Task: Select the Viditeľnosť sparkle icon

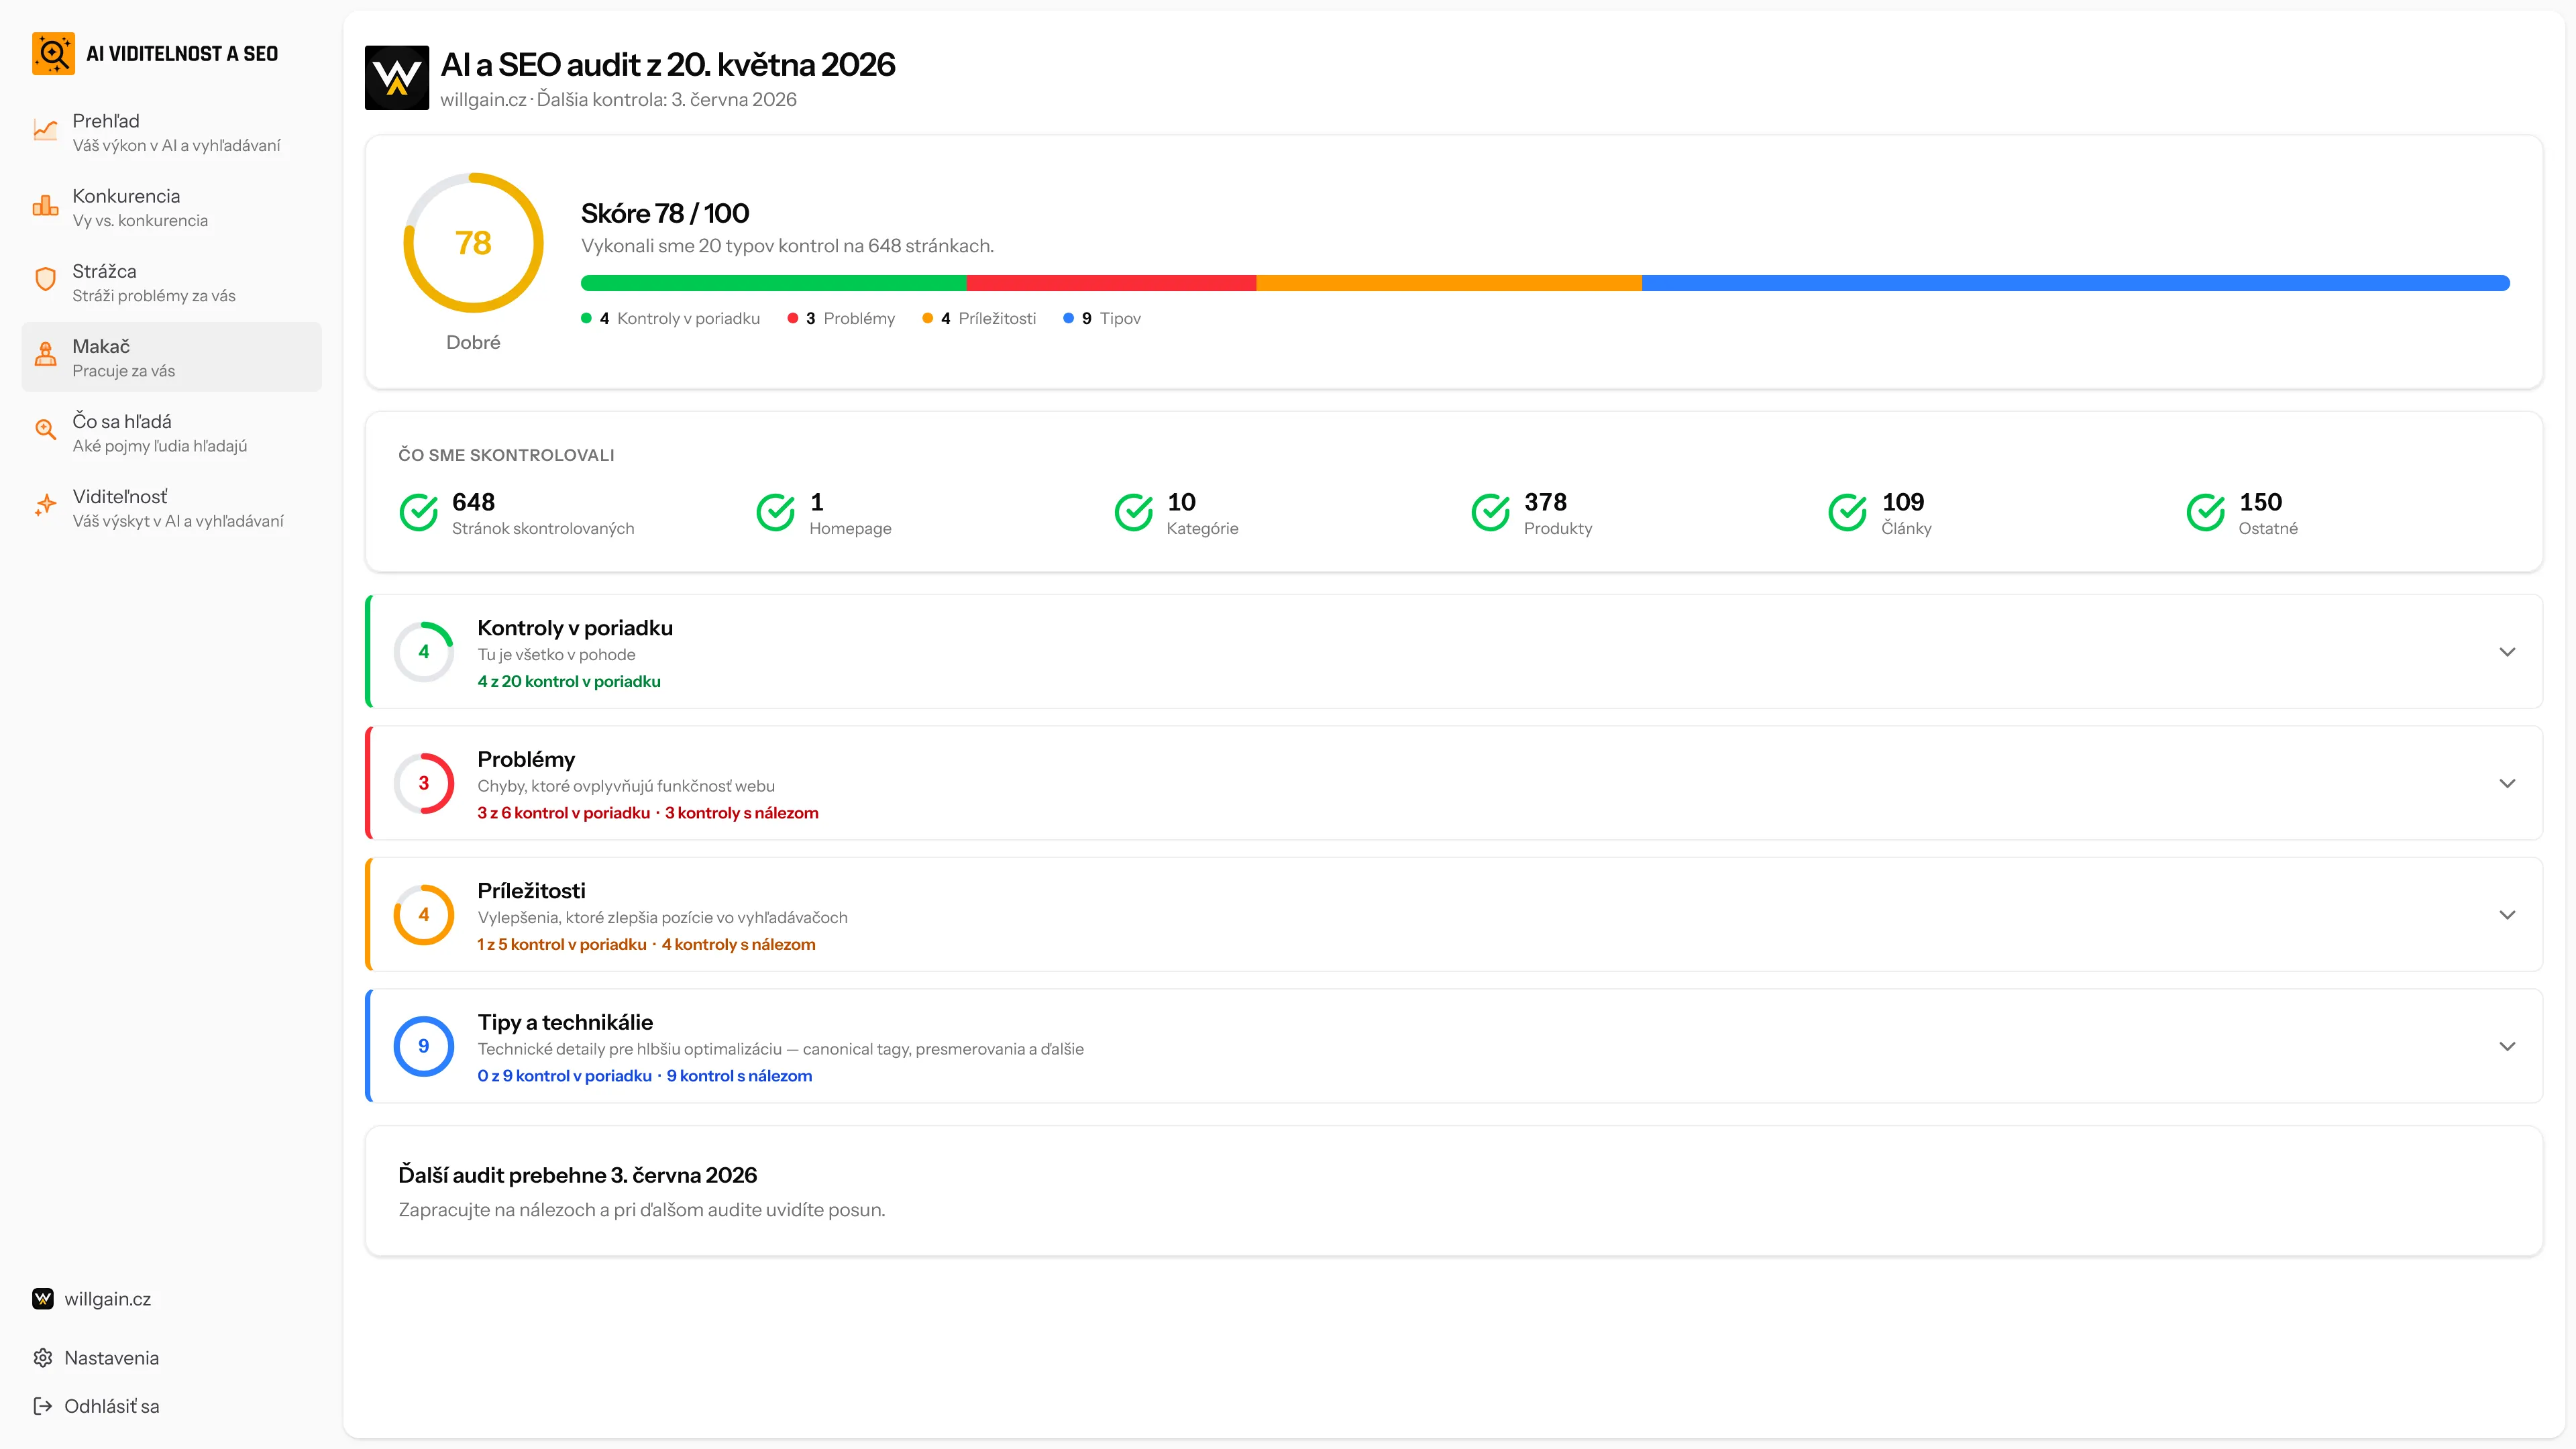Action: [45, 505]
